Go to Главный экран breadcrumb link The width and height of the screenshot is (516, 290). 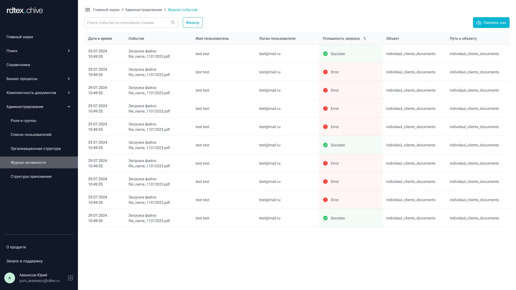[x=106, y=10]
